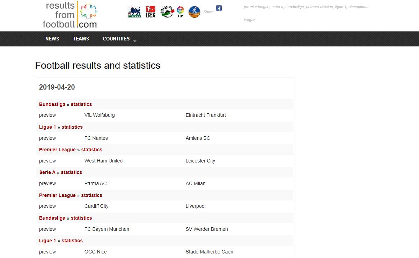
Task: Open statistics link above Cardiff City
Action: [92, 195]
